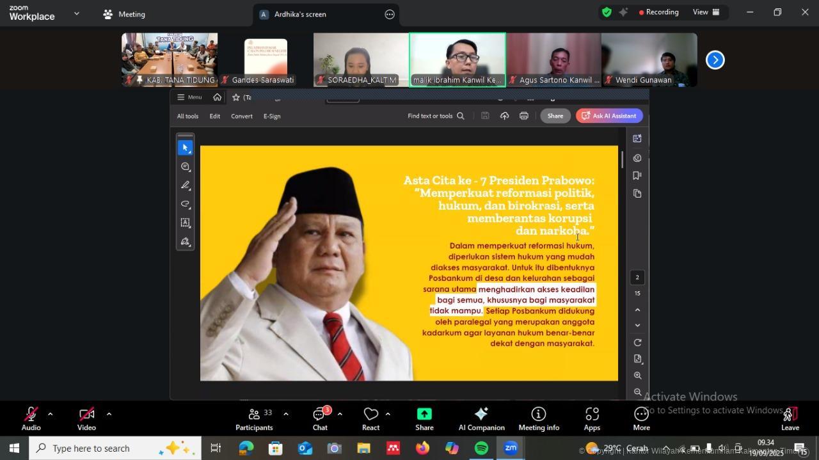Screen dimensions: 819x460
Task: Click Find text or tools search
Action: (x=436, y=116)
